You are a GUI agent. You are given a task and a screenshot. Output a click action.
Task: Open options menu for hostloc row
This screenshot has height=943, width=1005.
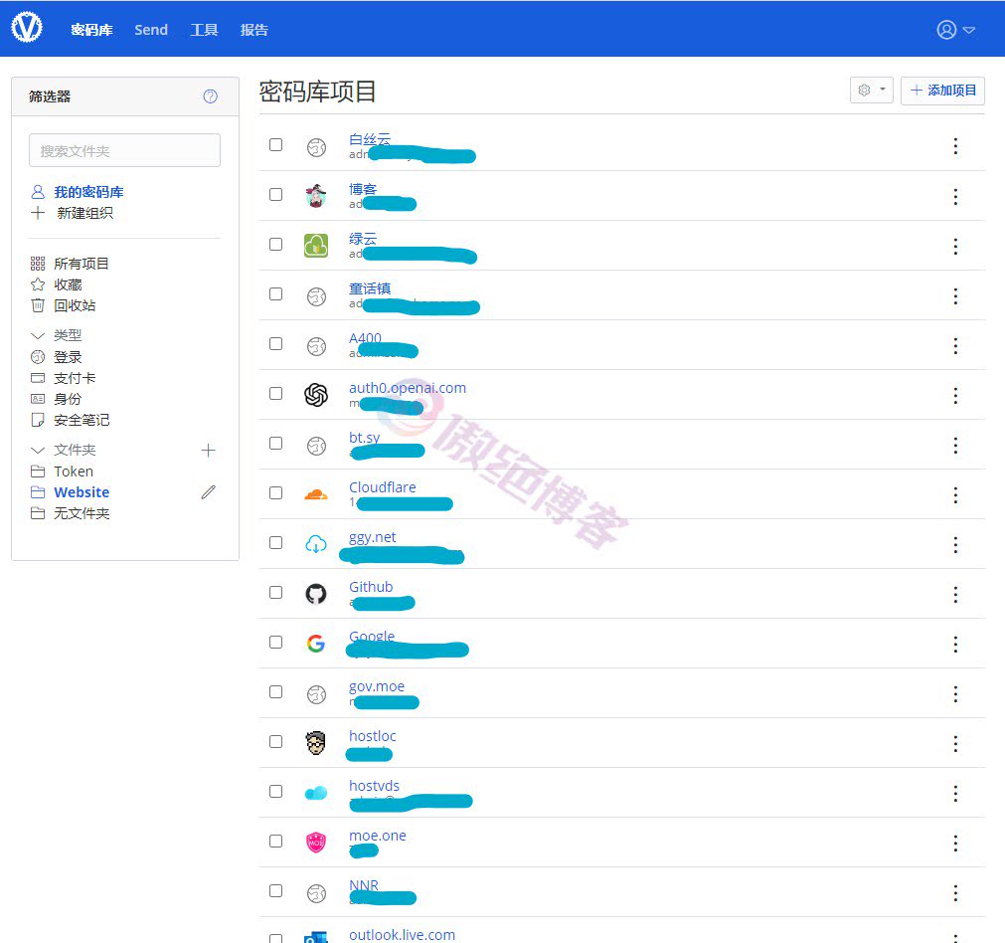[955, 743]
